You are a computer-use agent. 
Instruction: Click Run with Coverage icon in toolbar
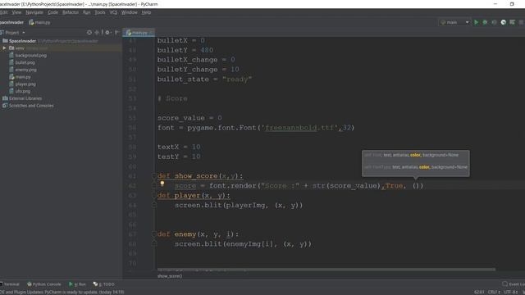[494, 22]
